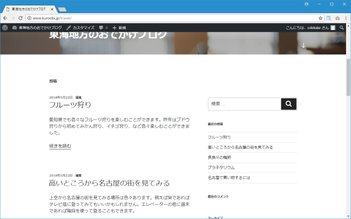Click the 最近のコメント widget heading
Screen dimensions: 351x219
[x=218, y=197]
